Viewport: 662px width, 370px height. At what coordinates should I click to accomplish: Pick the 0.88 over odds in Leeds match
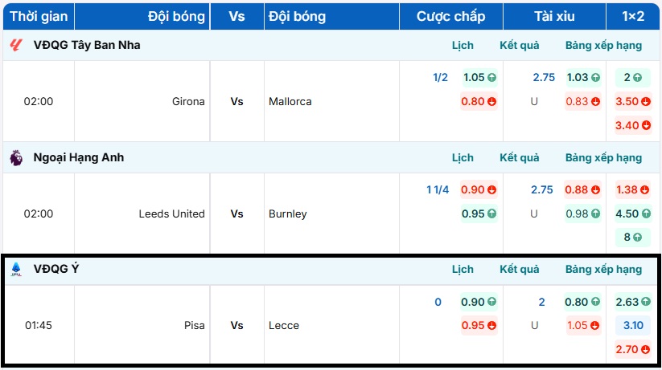click(x=582, y=189)
